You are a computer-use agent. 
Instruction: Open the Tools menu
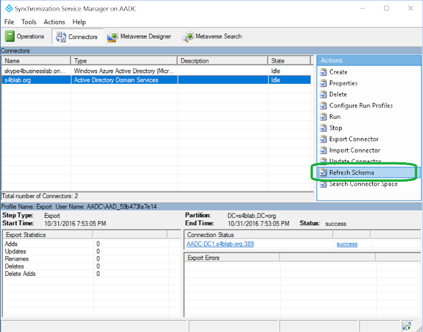pyautogui.click(x=29, y=22)
